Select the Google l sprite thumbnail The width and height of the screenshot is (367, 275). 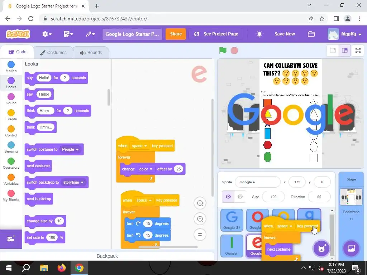coord(232,246)
